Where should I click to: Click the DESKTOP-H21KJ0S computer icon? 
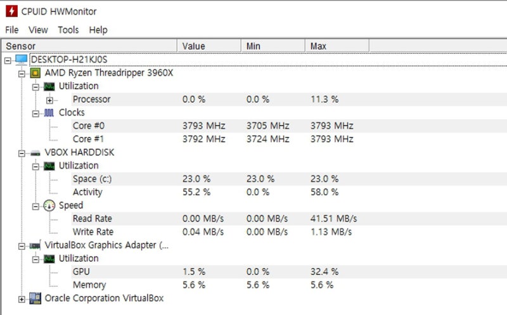(x=21, y=60)
